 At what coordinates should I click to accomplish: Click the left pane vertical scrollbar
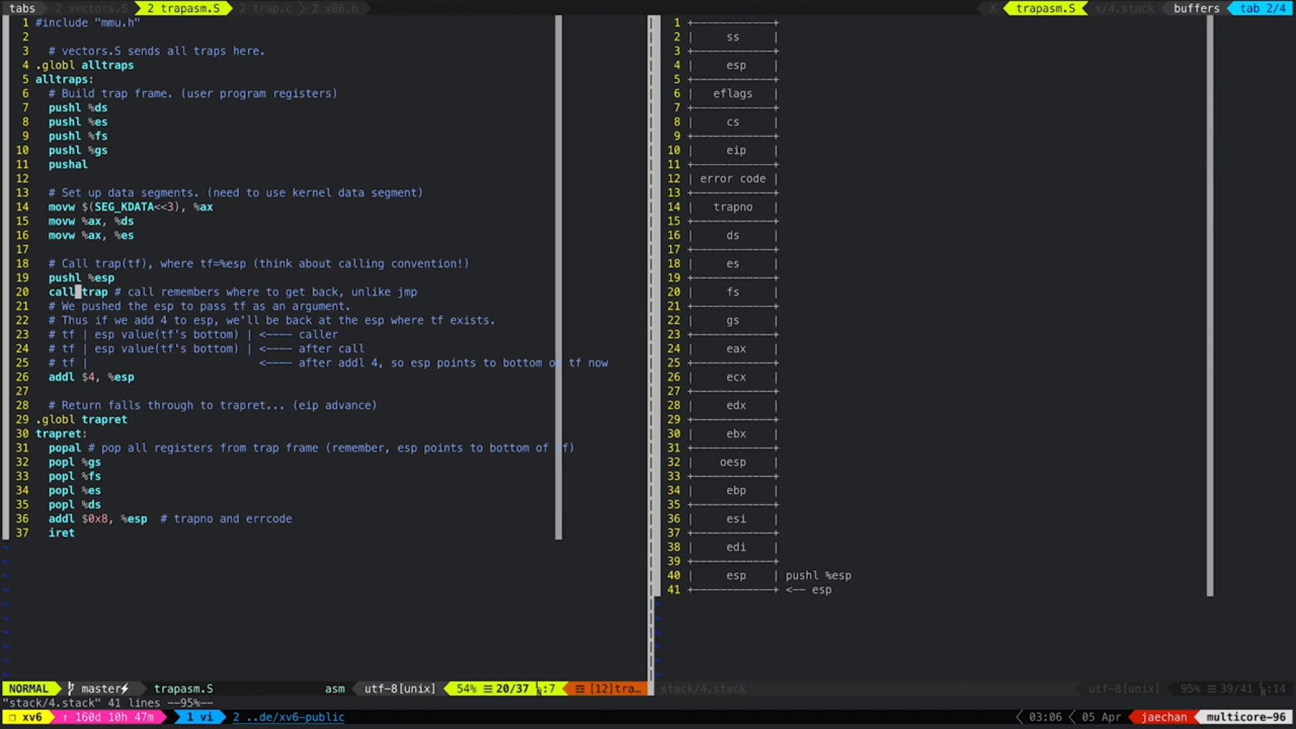[x=558, y=277]
